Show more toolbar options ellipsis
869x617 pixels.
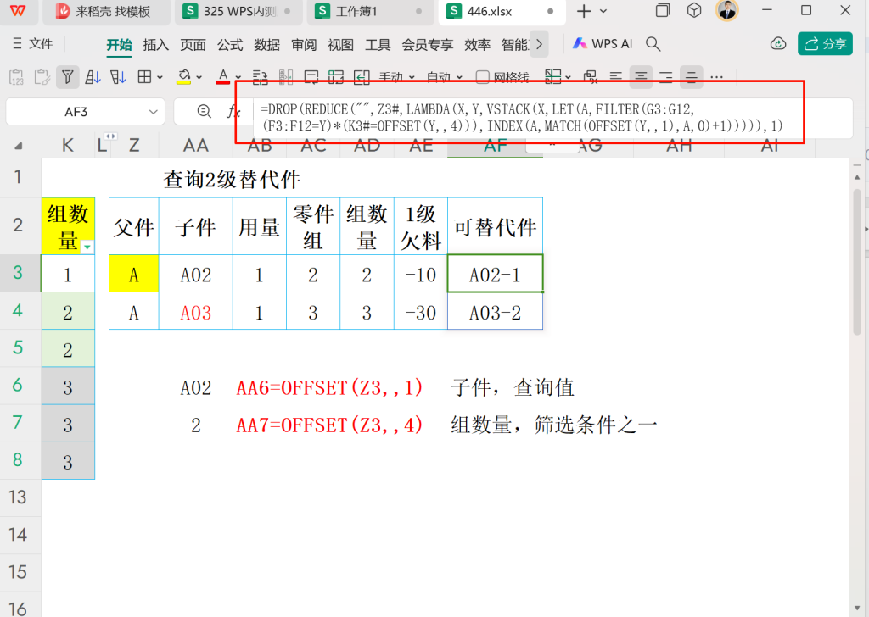716,77
